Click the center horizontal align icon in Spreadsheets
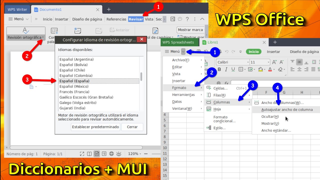This screenshot has height=180, width=320. click(299, 69)
